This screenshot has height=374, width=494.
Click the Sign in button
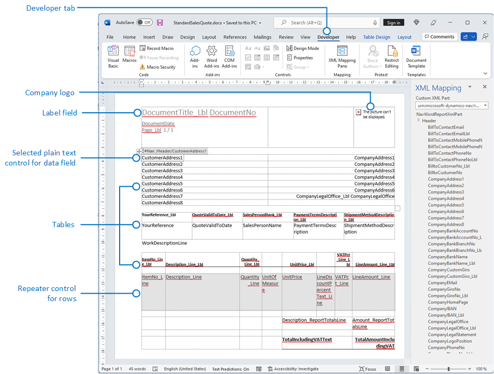tap(393, 22)
